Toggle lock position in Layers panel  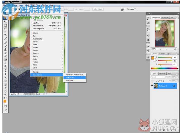(x=161, y=81)
